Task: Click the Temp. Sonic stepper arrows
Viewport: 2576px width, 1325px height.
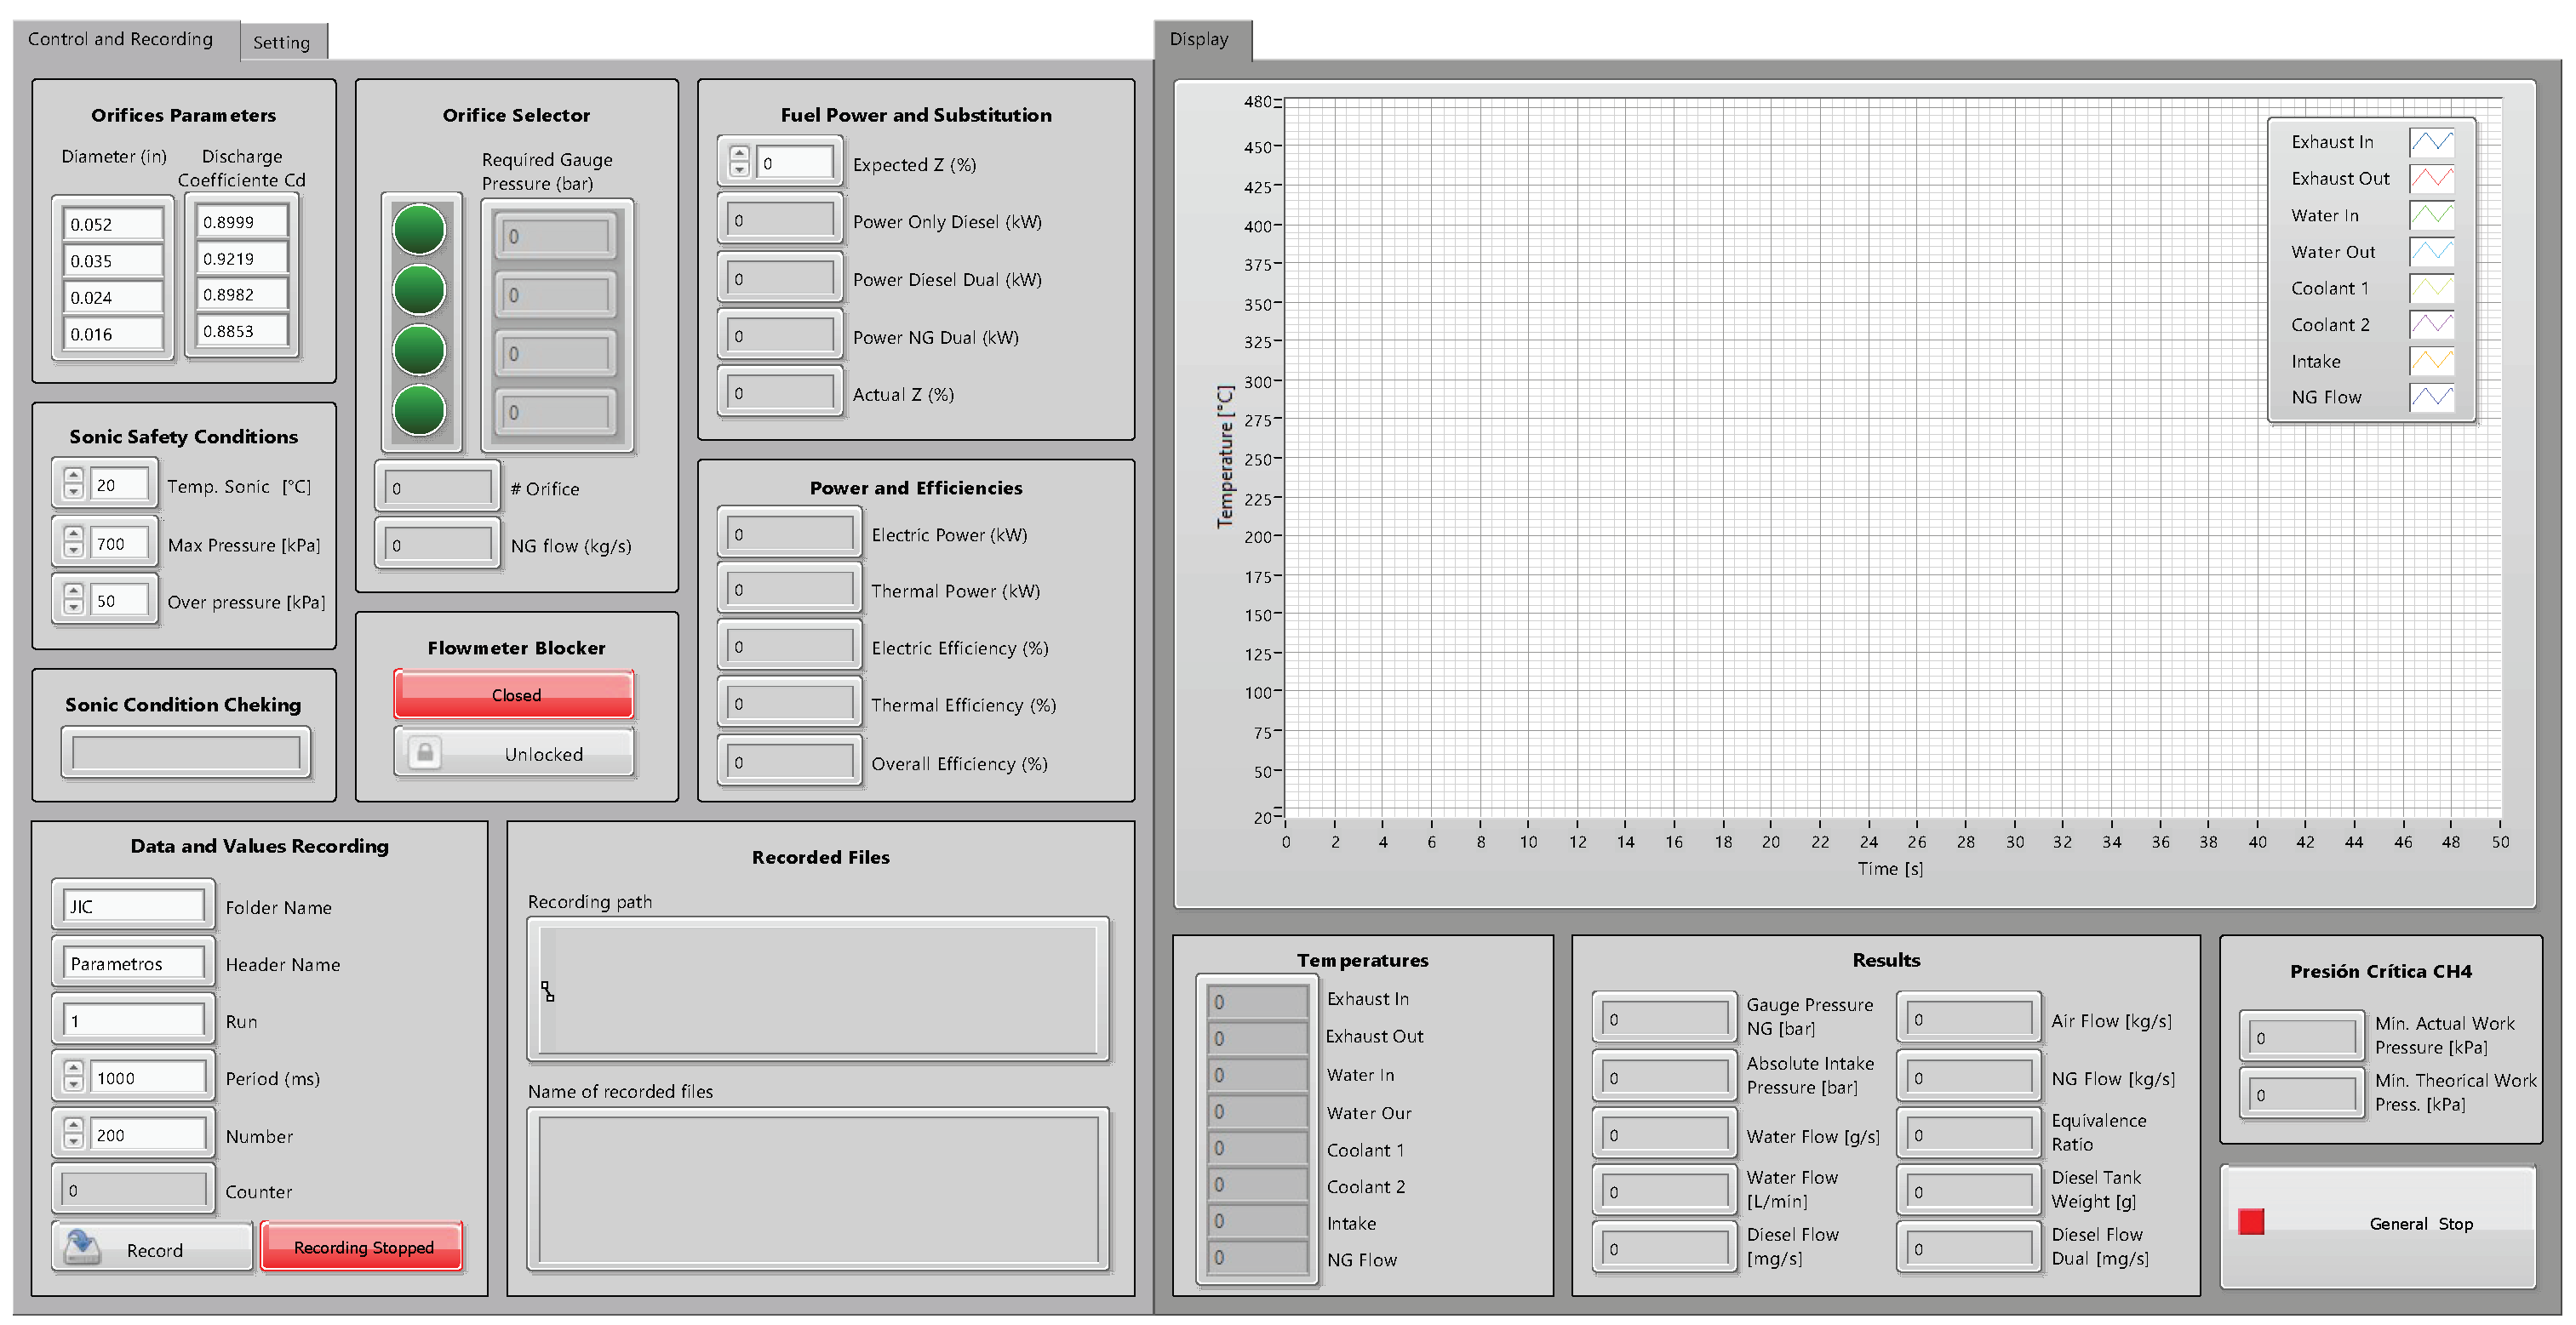Action: click(x=73, y=484)
